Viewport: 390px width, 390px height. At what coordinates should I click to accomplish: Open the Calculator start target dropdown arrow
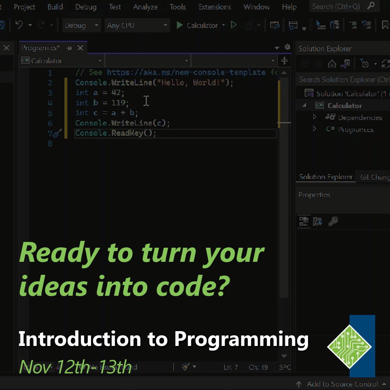pos(224,25)
